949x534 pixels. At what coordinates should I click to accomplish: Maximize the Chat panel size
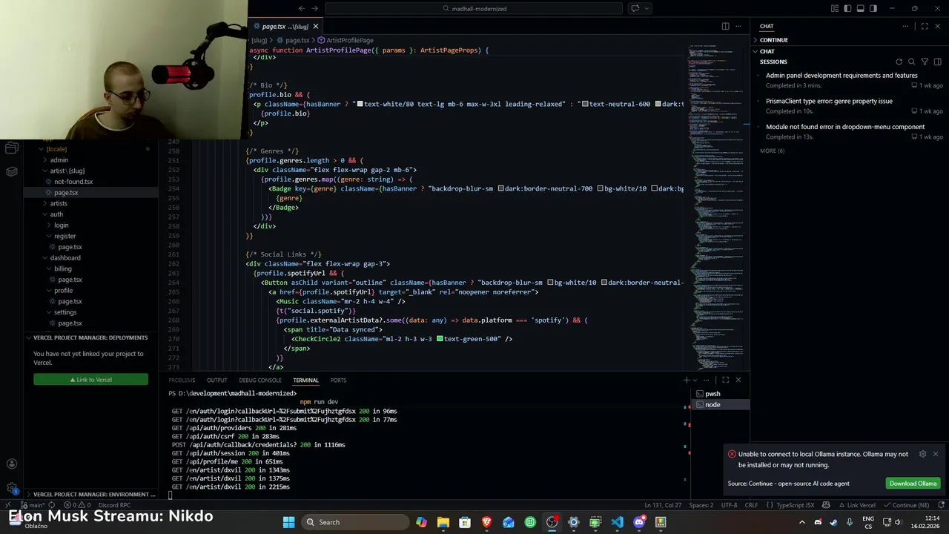pos(925,26)
